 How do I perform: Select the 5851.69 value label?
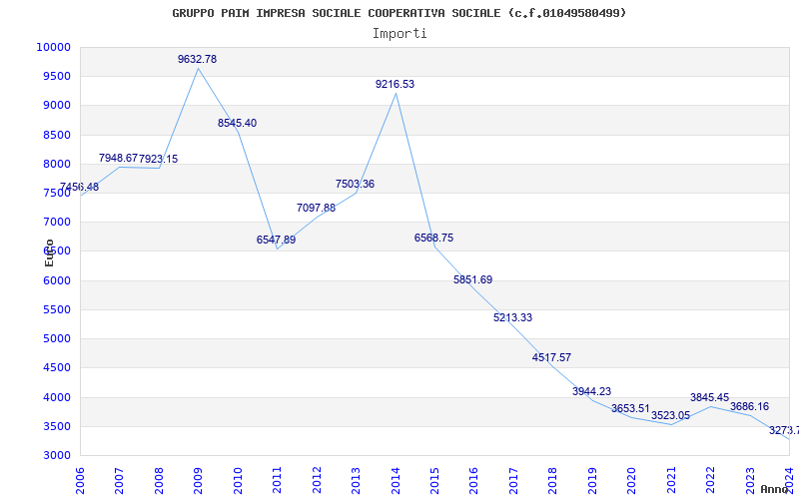tap(472, 279)
